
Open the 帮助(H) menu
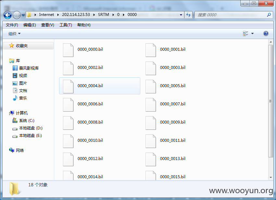[x=84, y=25]
